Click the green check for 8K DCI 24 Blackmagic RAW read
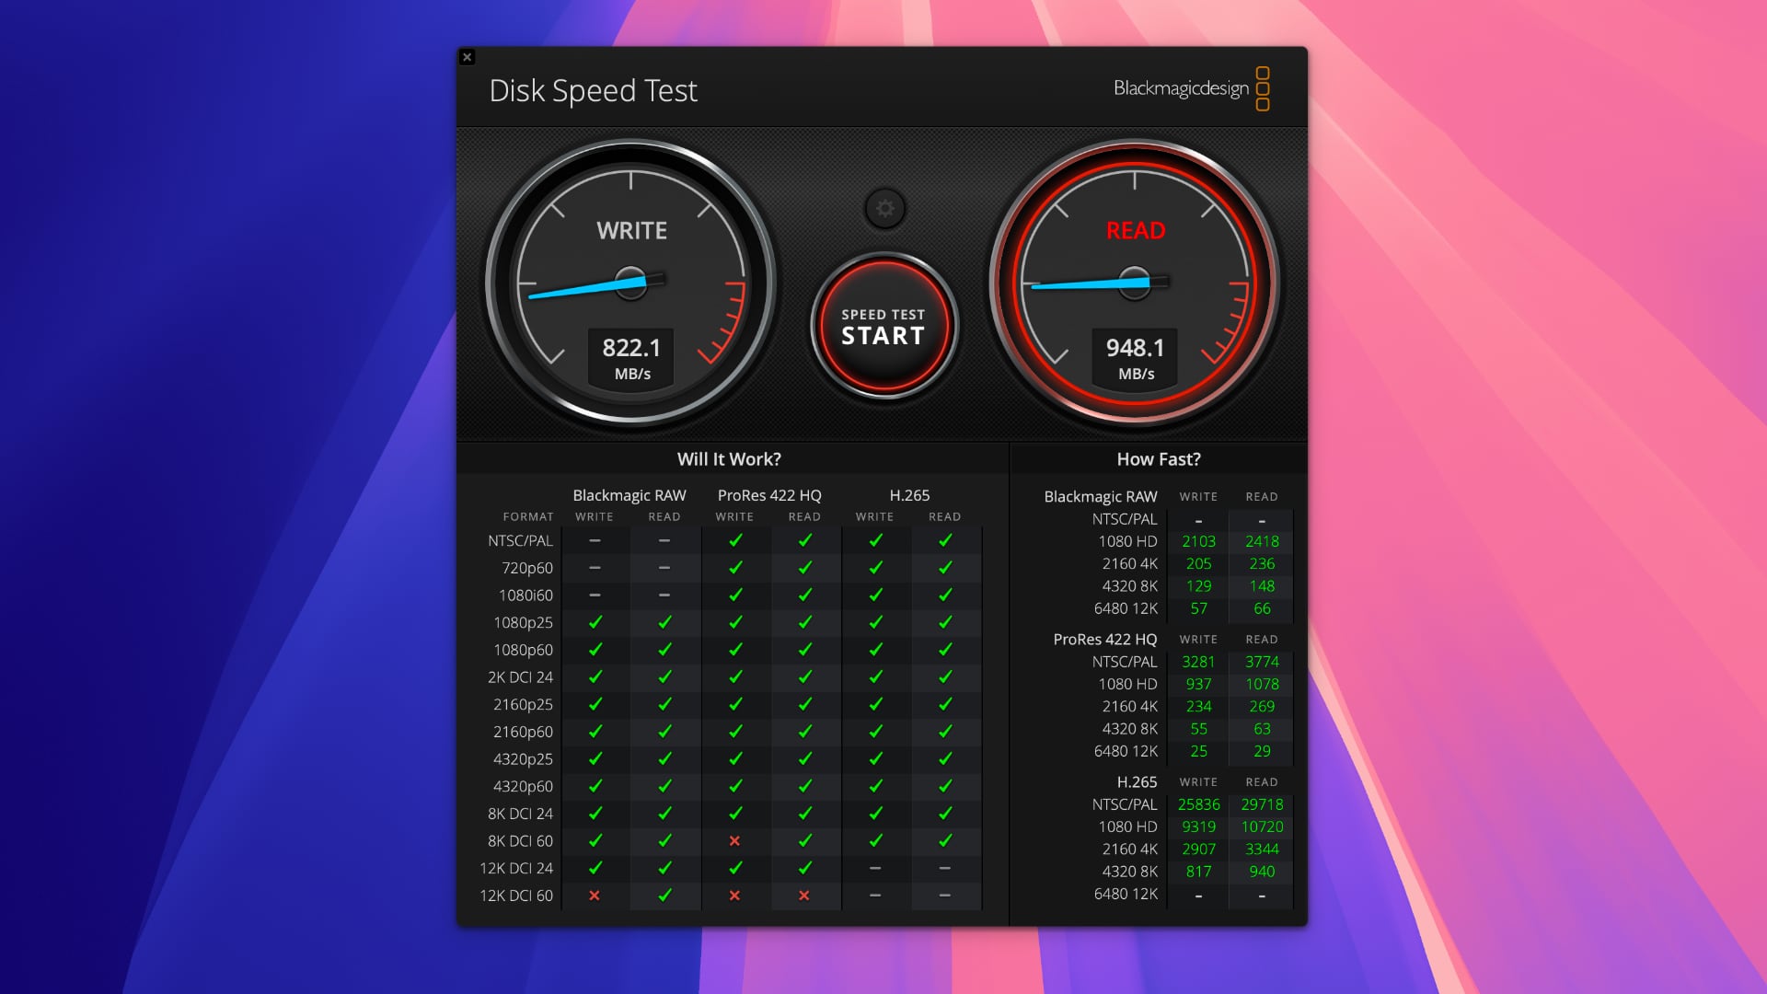The height and width of the screenshot is (994, 1767). pyautogui.click(x=664, y=814)
